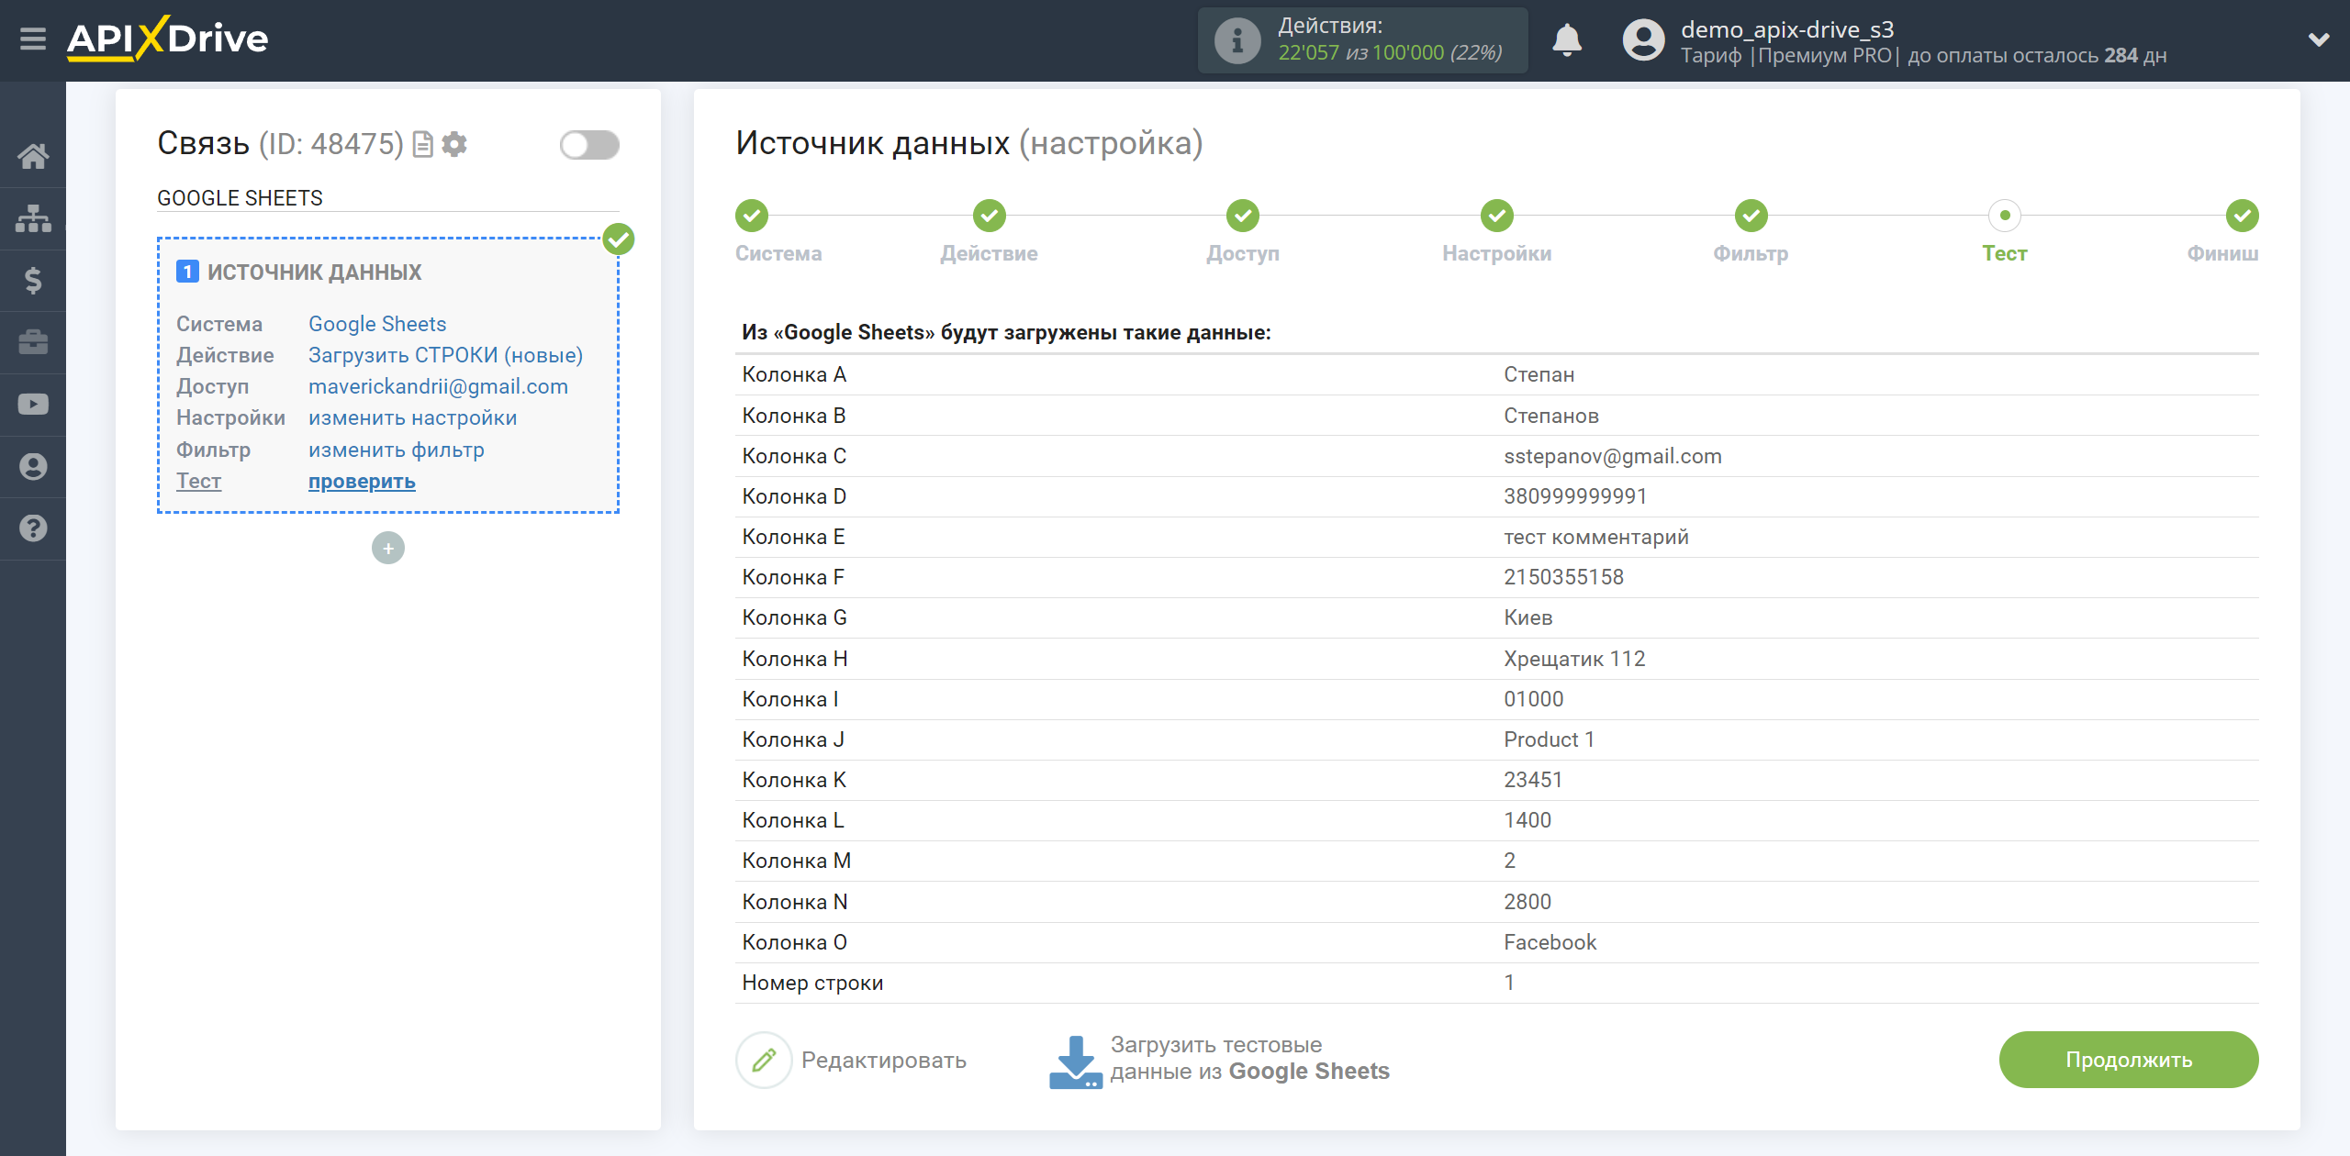Viewport: 2350px width, 1156px height.
Task: Click the Действия counter panel
Action: 1362,40
